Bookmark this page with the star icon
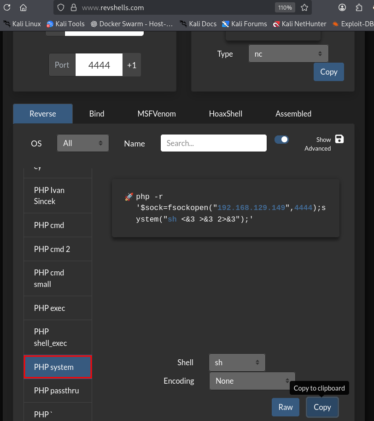 (x=304, y=7)
